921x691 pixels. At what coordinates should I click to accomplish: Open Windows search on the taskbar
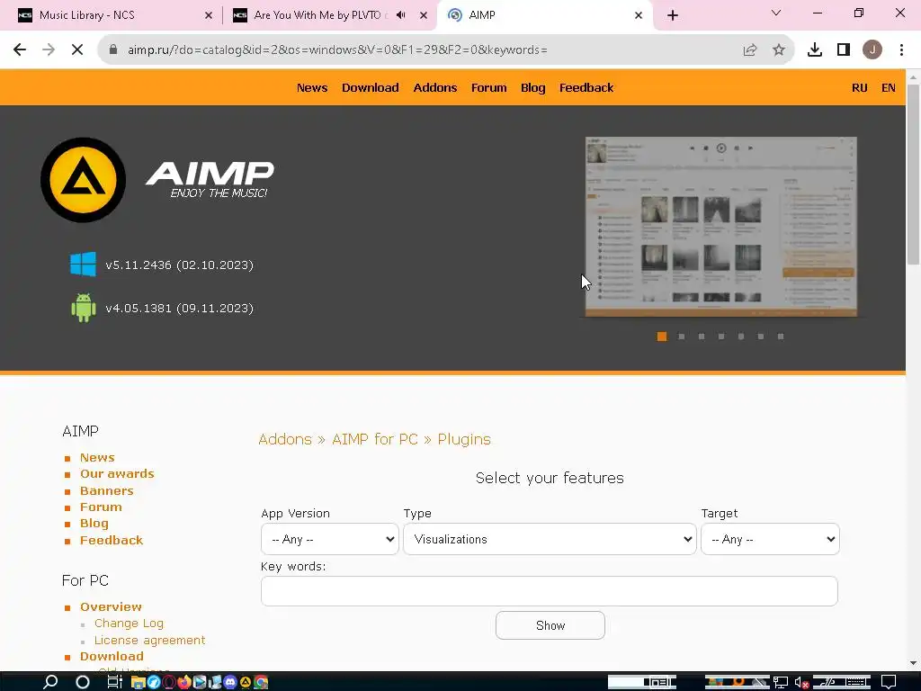tap(50, 682)
